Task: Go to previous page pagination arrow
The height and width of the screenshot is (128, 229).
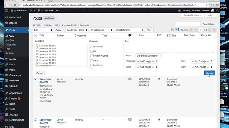Action: coord(196,30)
